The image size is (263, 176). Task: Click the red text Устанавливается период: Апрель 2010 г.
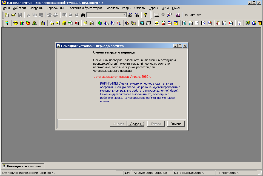122,77
